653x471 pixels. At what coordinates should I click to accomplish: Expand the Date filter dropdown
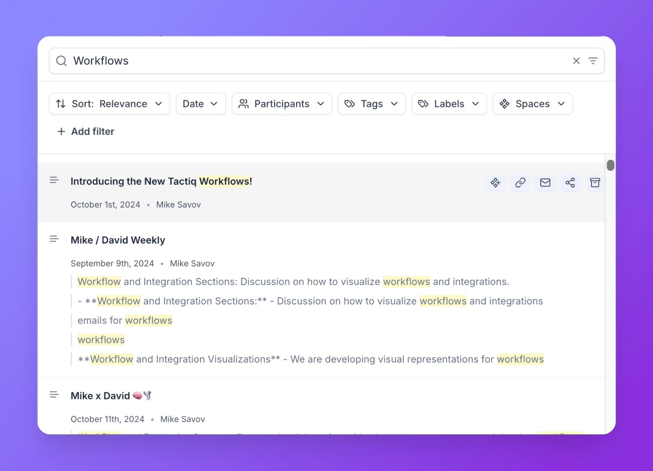pyautogui.click(x=201, y=104)
